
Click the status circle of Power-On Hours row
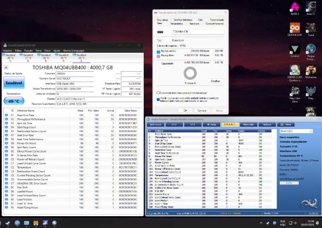[x=6, y=143]
